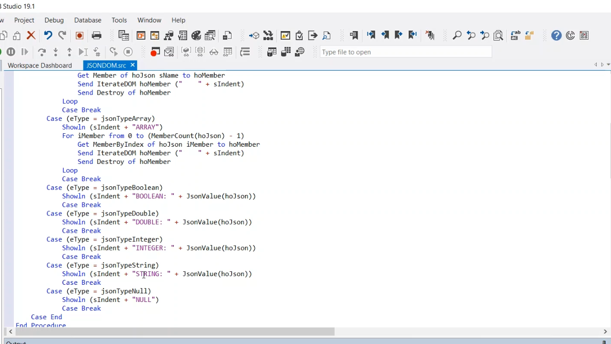Switch to Workspace Dashboard tab

coord(40,65)
